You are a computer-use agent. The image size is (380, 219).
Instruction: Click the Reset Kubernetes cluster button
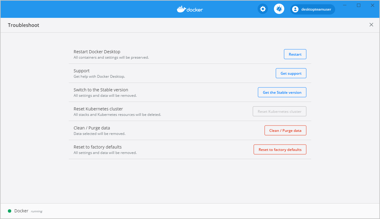(x=279, y=111)
